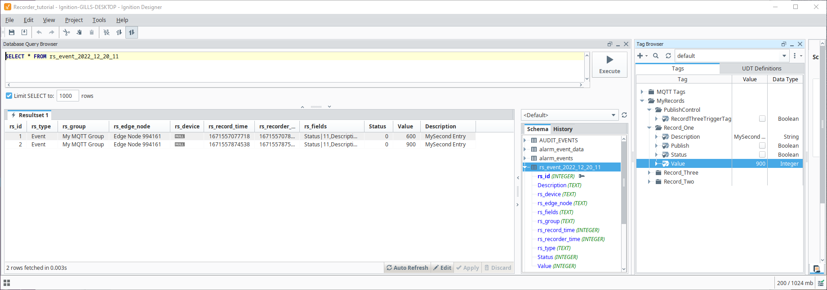
Task: Click the Apply button under results
Action: tap(467, 268)
